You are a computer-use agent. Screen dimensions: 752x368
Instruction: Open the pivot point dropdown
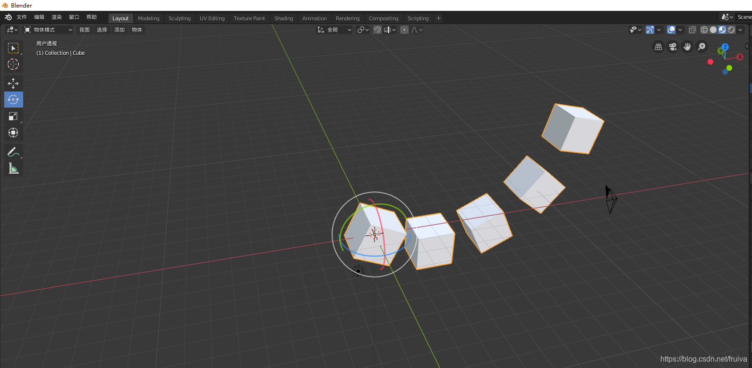(x=363, y=30)
